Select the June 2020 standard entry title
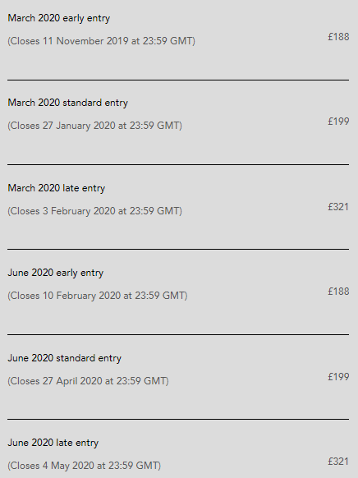 point(64,358)
